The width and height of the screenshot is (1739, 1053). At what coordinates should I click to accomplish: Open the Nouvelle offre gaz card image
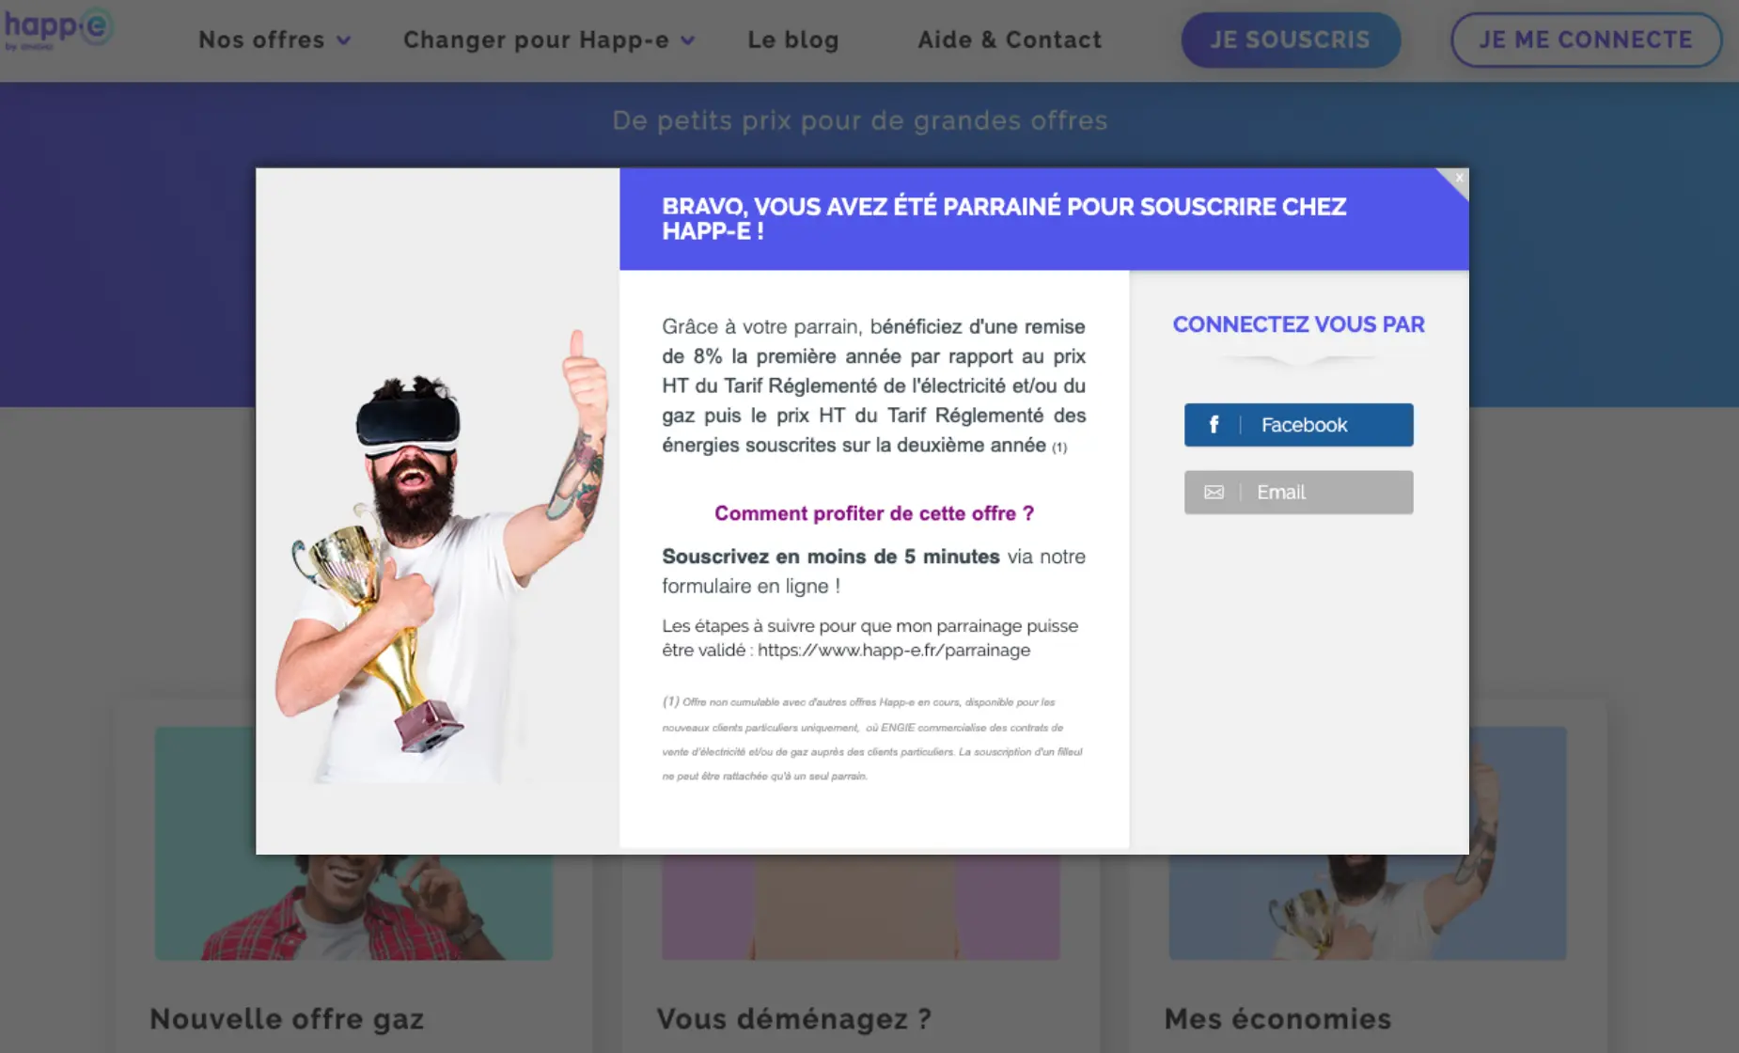tap(353, 907)
